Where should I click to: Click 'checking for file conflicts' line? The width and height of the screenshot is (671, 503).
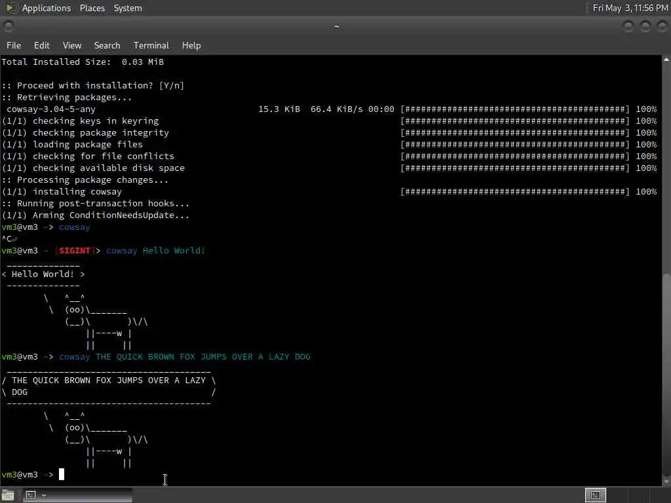click(x=88, y=156)
